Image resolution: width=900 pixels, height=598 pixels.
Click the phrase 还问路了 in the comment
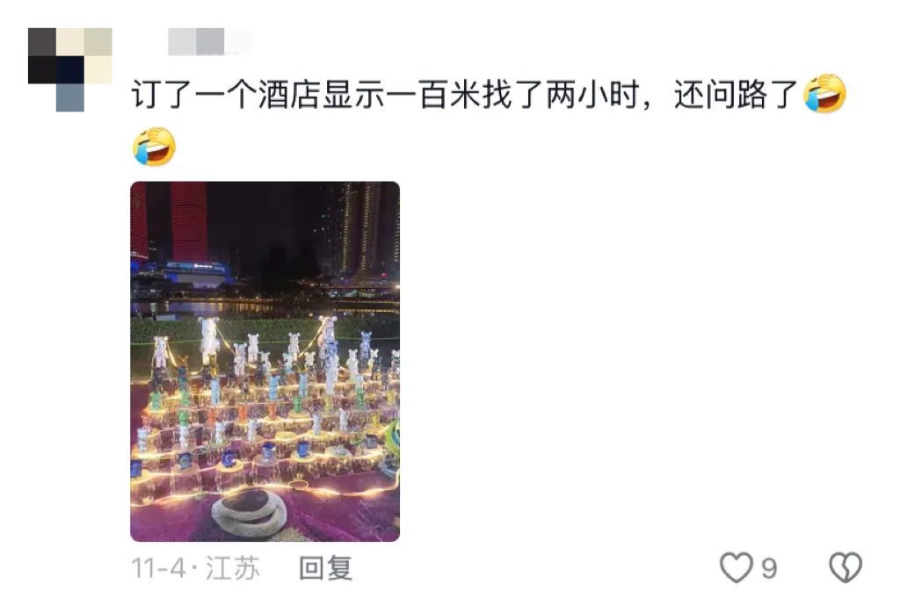point(736,94)
